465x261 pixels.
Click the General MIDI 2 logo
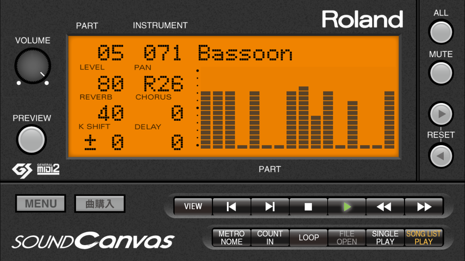pyautogui.click(x=48, y=169)
